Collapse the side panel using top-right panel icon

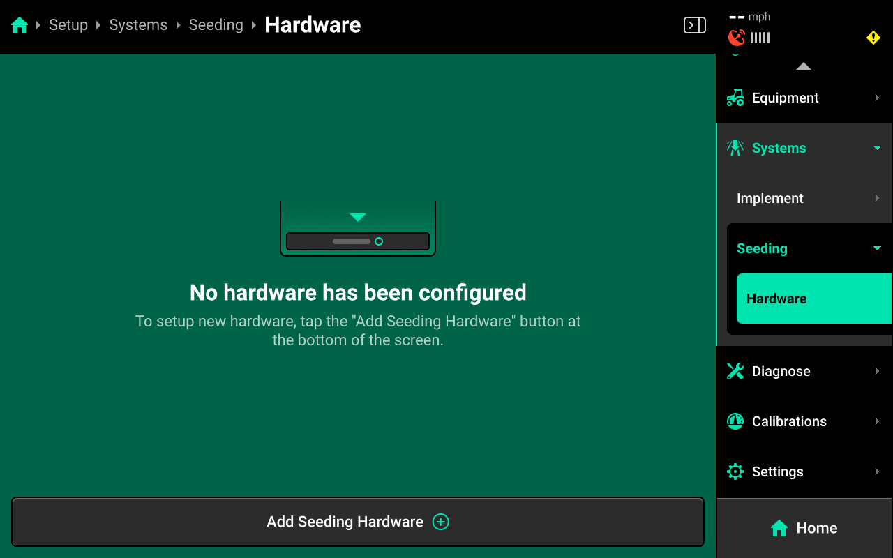pyautogui.click(x=694, y=25)
